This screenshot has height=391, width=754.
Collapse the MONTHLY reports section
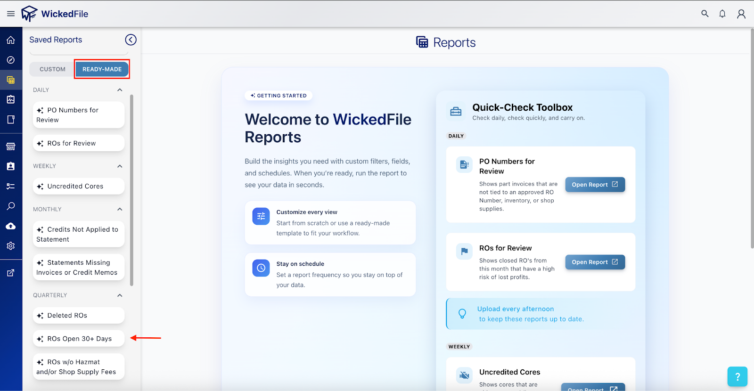[x=120, y=209]
